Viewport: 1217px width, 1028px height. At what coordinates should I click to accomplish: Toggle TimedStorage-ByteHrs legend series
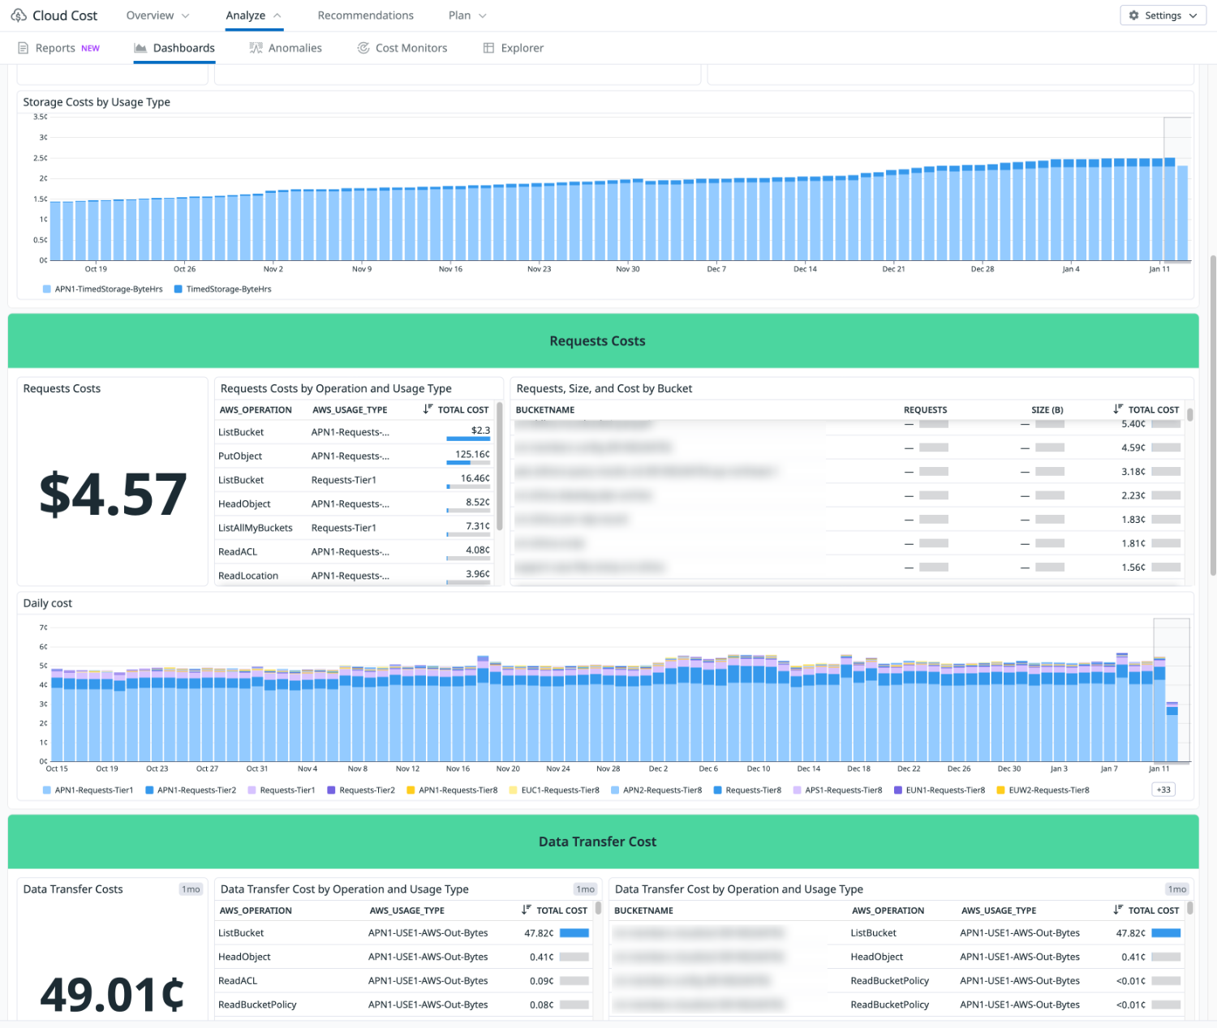coord(223,289)
